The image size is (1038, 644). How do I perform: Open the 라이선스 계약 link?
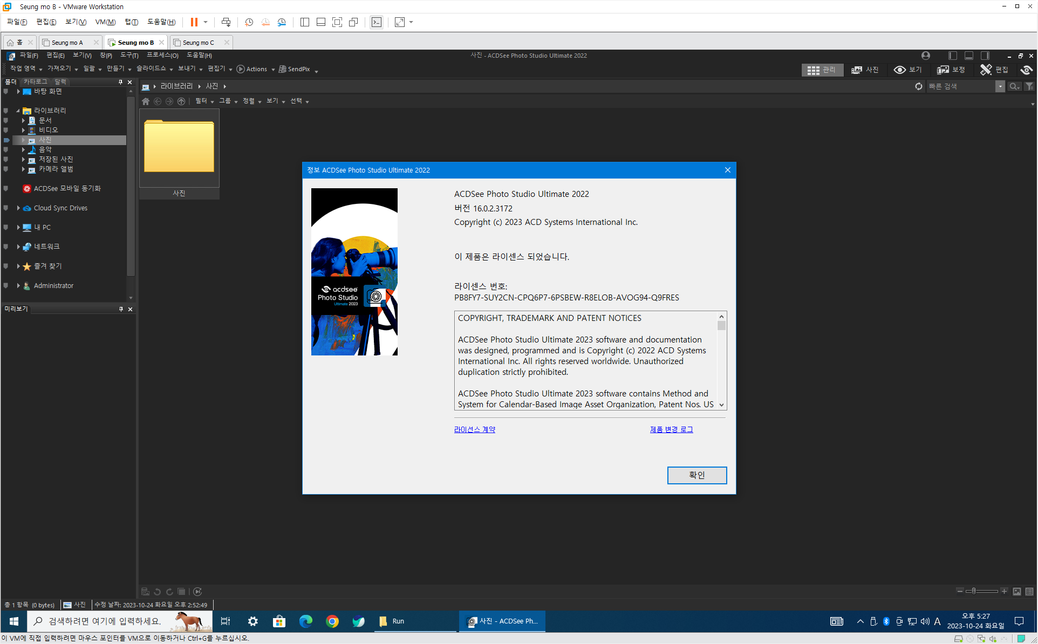point(474,429)
